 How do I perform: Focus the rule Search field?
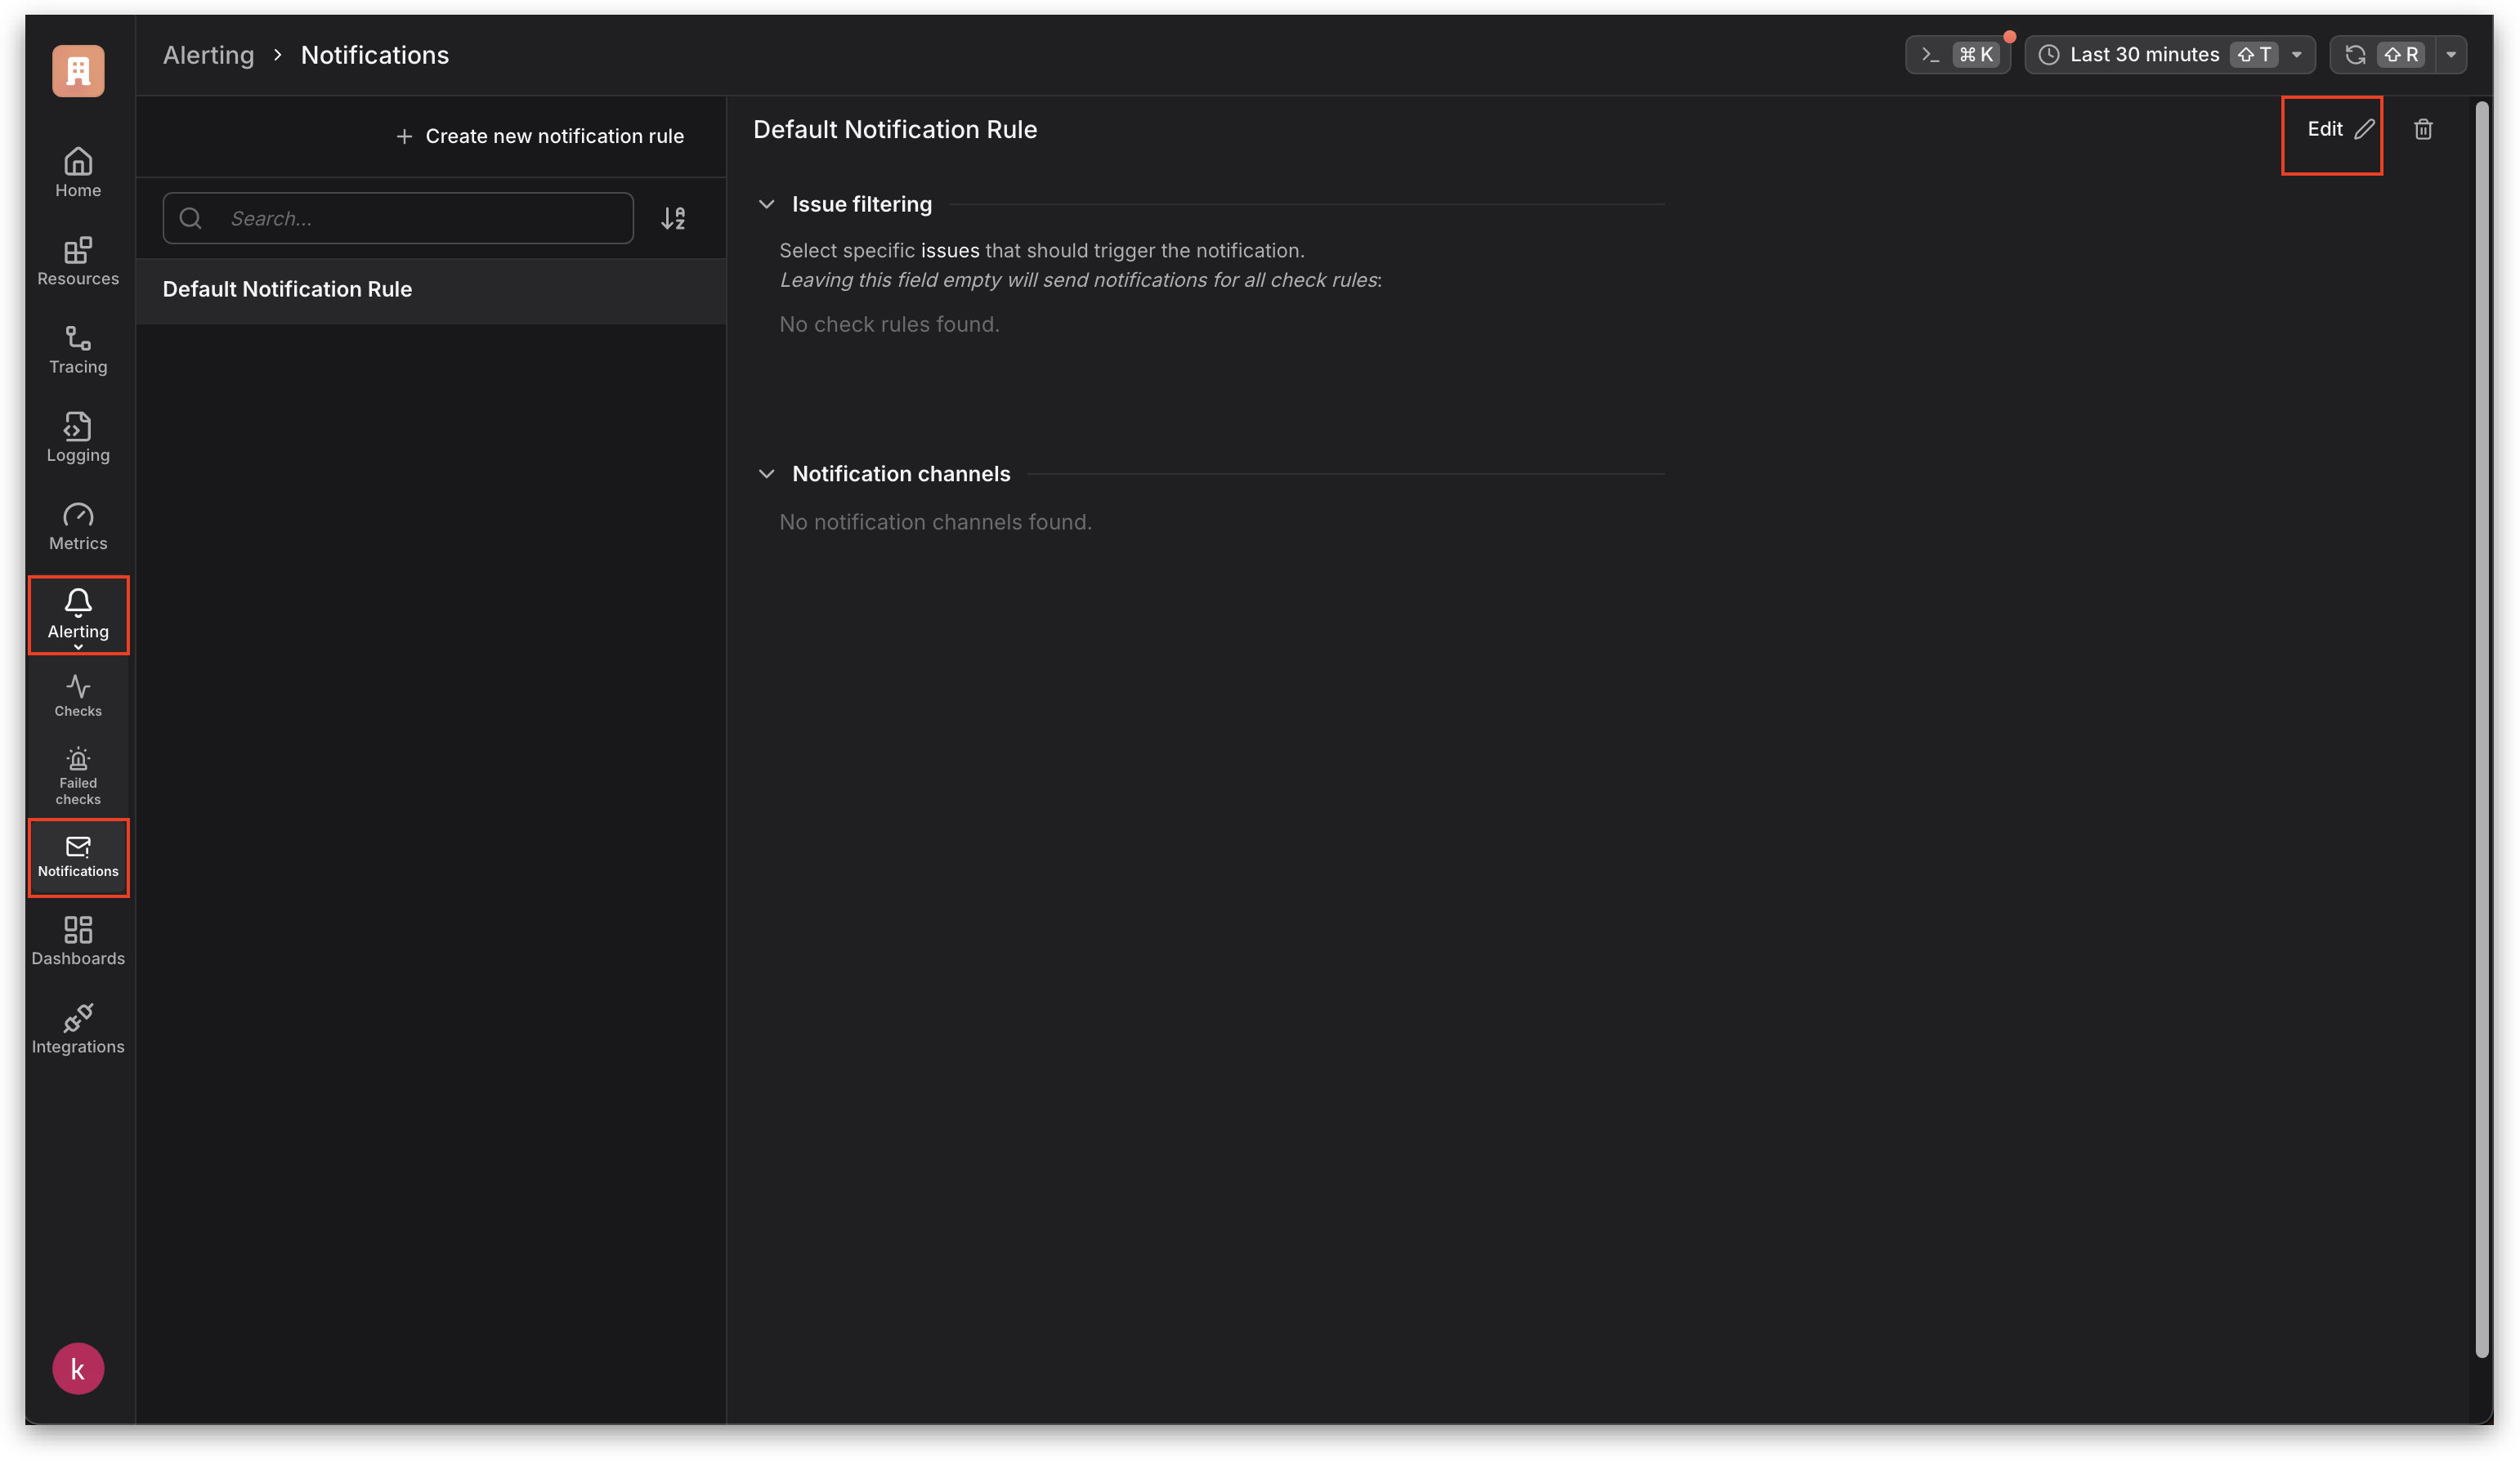[x=420, y=218]
